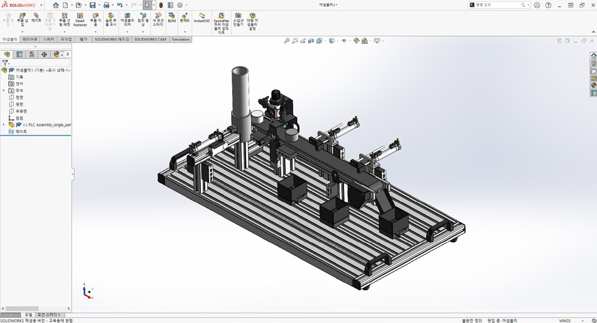Toggle the Instant3D mode
The width and height of the screenshot is (597, 323).
point(202,18)
